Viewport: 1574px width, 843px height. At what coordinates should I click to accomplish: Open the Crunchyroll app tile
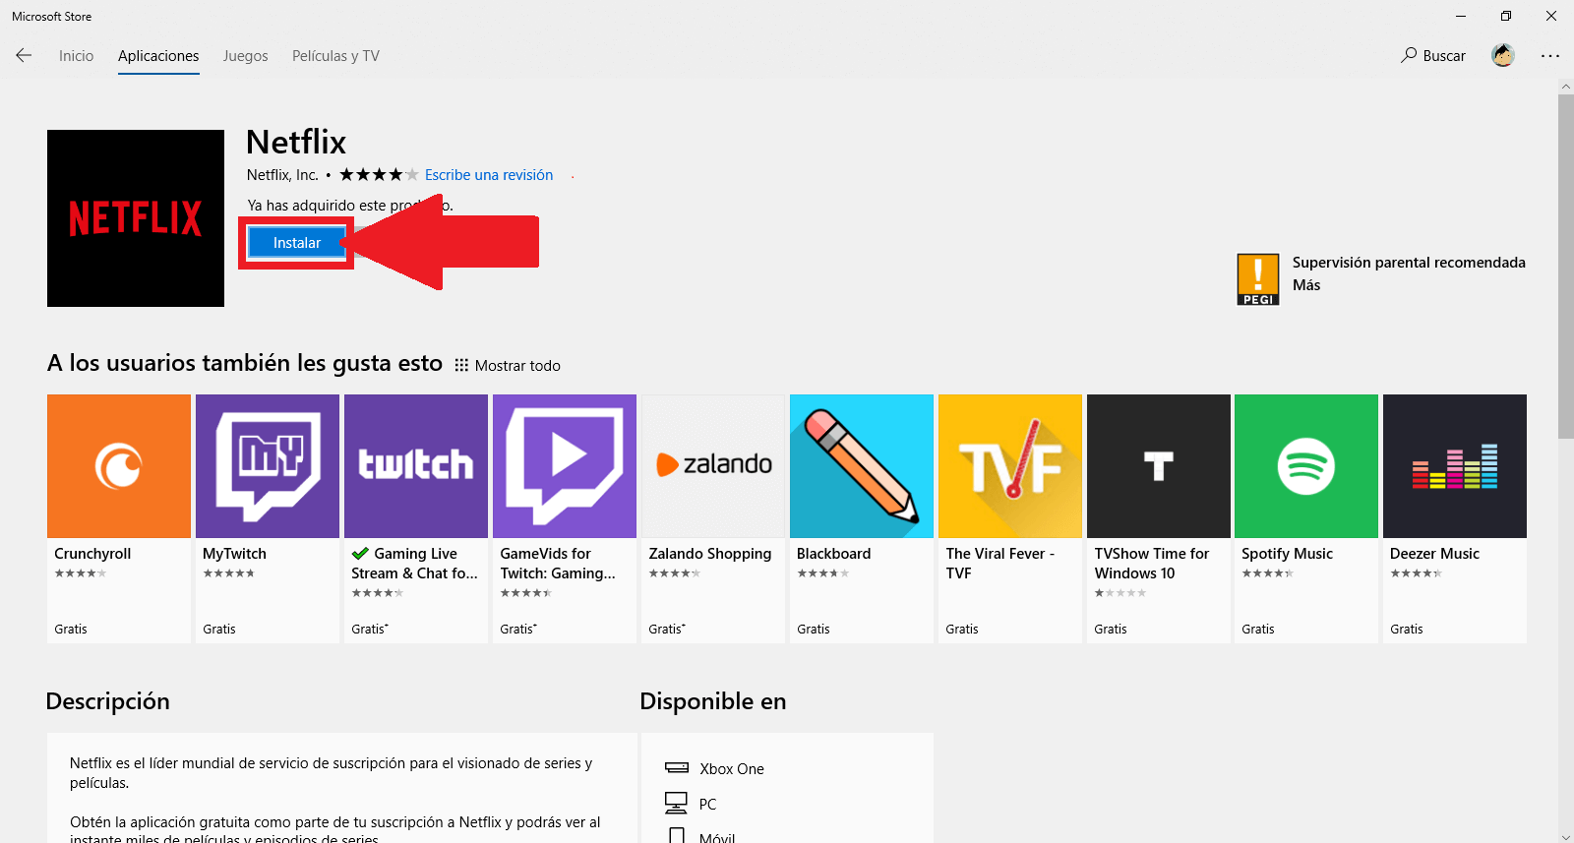coord(119,518)
